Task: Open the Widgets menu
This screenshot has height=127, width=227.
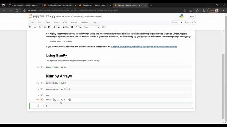Action: 84,22
